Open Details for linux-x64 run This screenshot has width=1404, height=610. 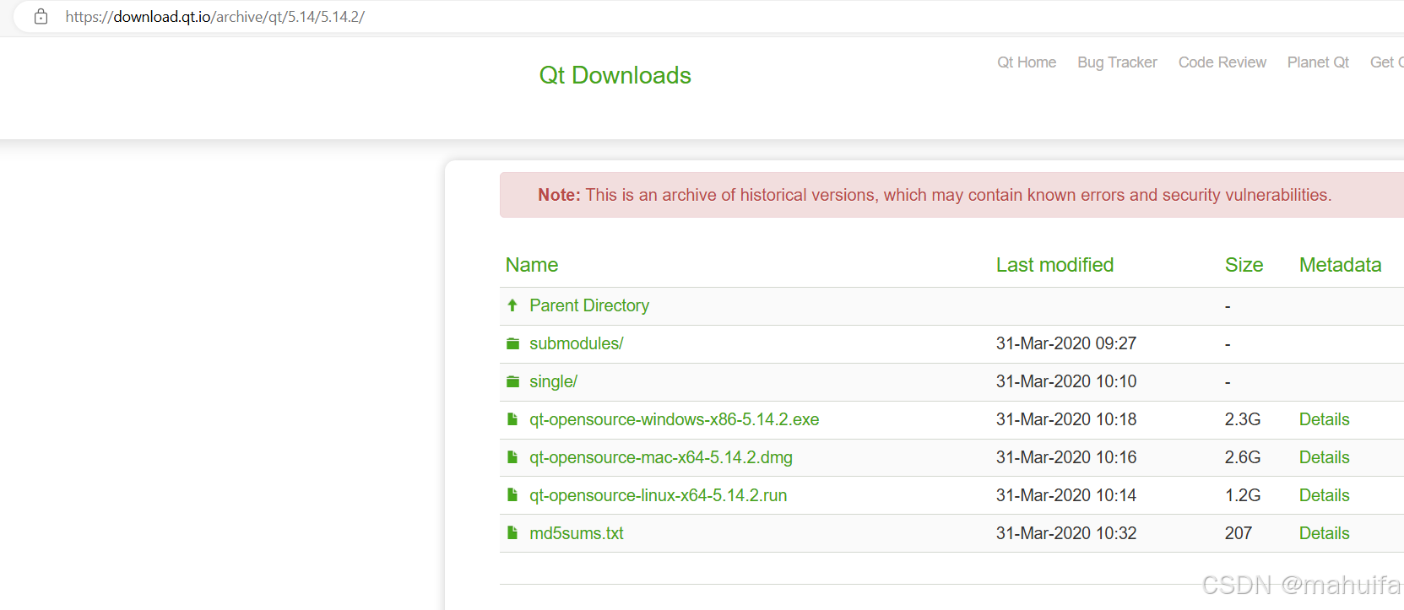click(1324, 495)
